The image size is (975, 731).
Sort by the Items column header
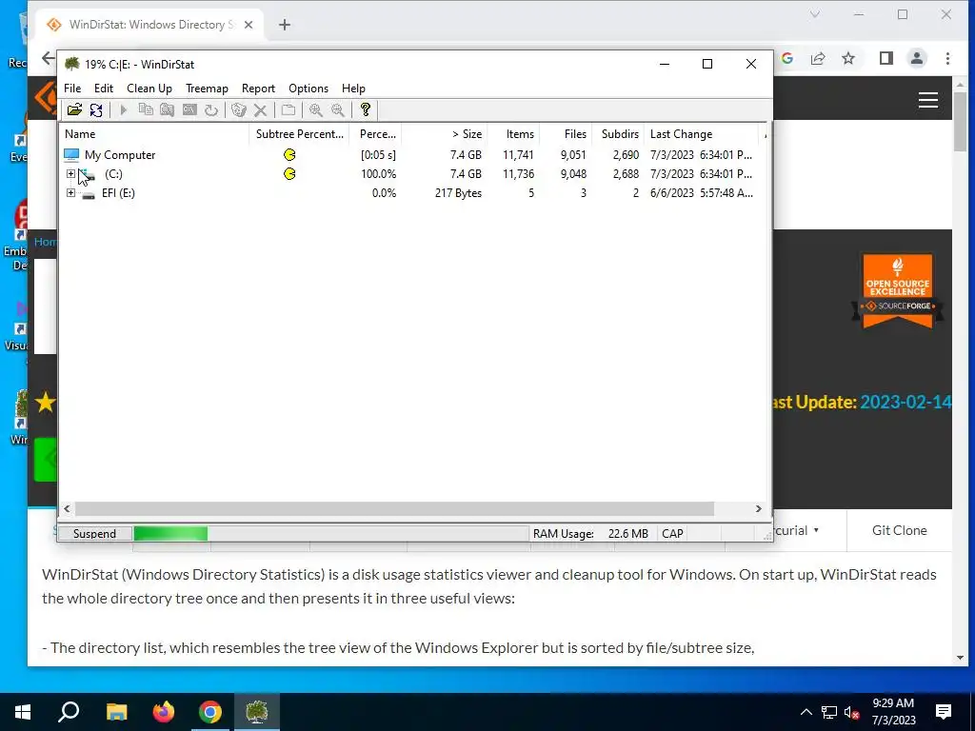tap(513, 133)
